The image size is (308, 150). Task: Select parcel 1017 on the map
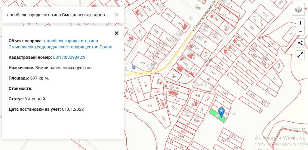176,140
